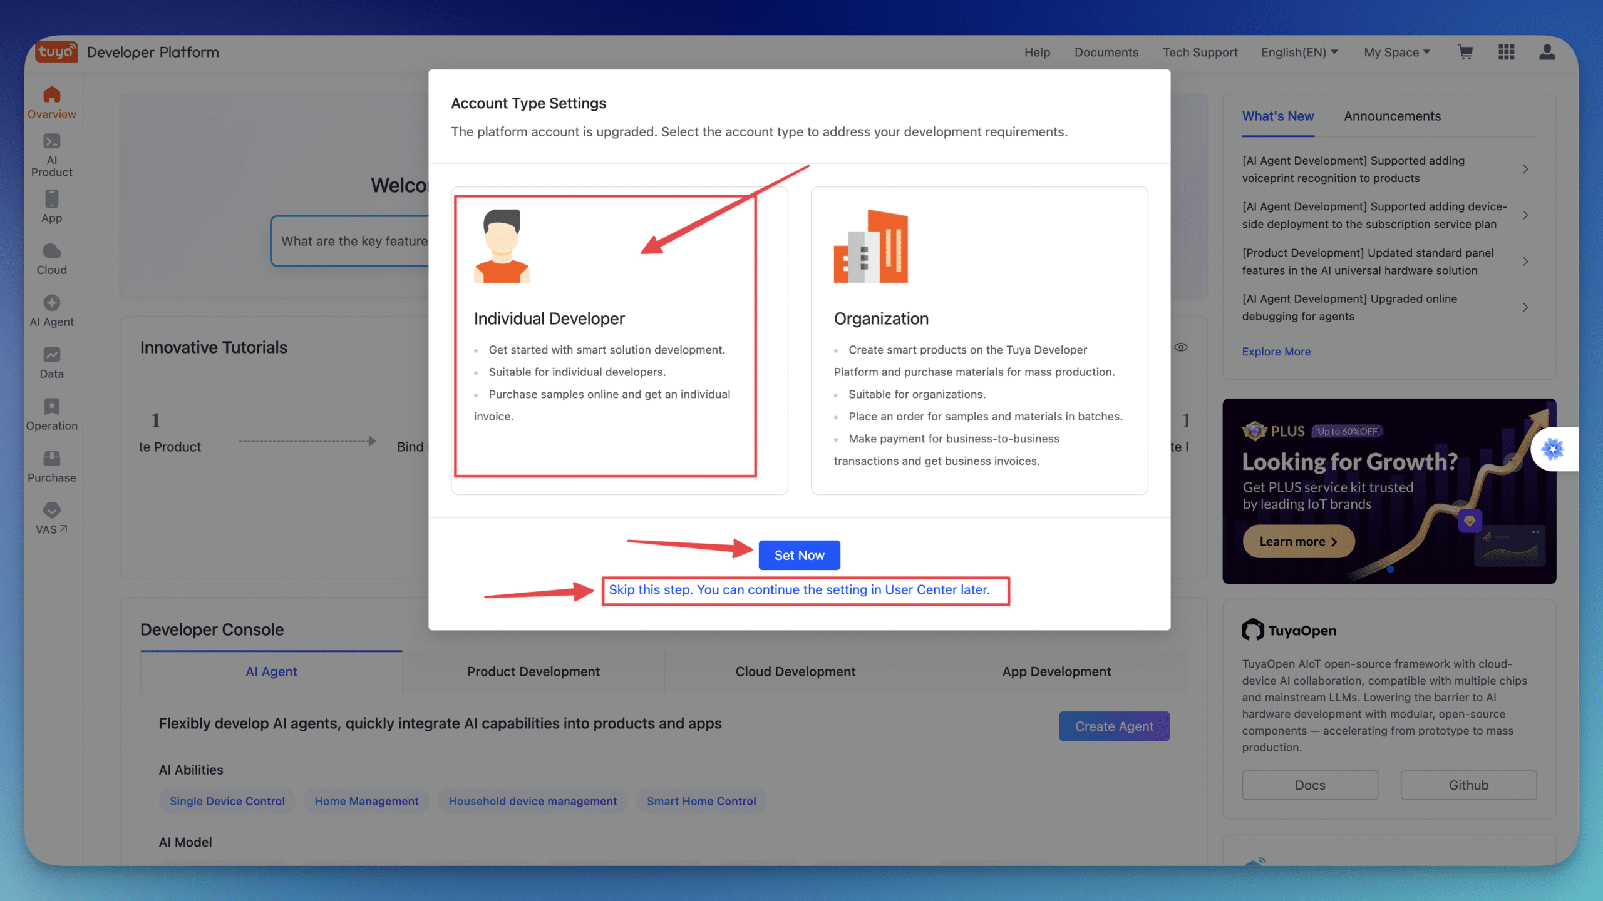Open the Purchase sidebar section
This screenshot has height=901, width=1603.
(x=51, y=467)
